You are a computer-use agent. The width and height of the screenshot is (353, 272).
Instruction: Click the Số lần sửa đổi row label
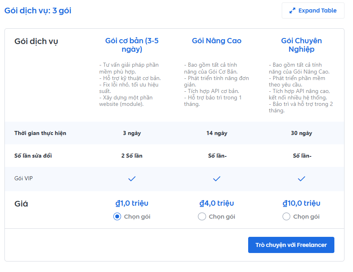33,156
